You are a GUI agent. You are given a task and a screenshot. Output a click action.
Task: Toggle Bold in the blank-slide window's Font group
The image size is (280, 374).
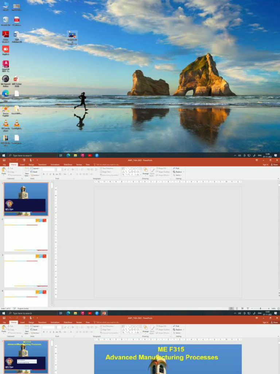[44, 174]
